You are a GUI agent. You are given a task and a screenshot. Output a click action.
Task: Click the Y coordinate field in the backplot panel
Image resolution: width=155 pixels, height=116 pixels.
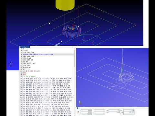point(87,112)
